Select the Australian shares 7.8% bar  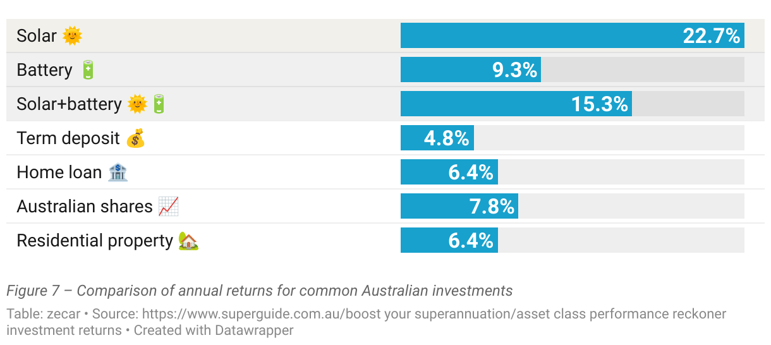[x=459, y=206]
